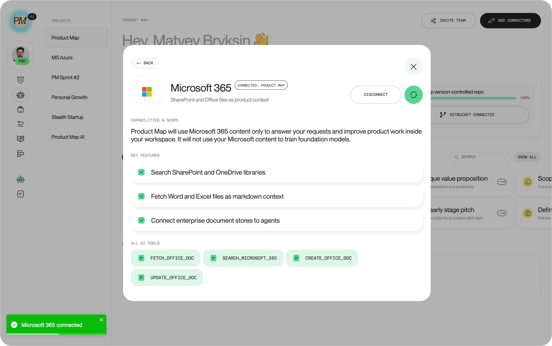Click the search magnifier icon
Screen dimensions: 552x346
tap(456, 157)
